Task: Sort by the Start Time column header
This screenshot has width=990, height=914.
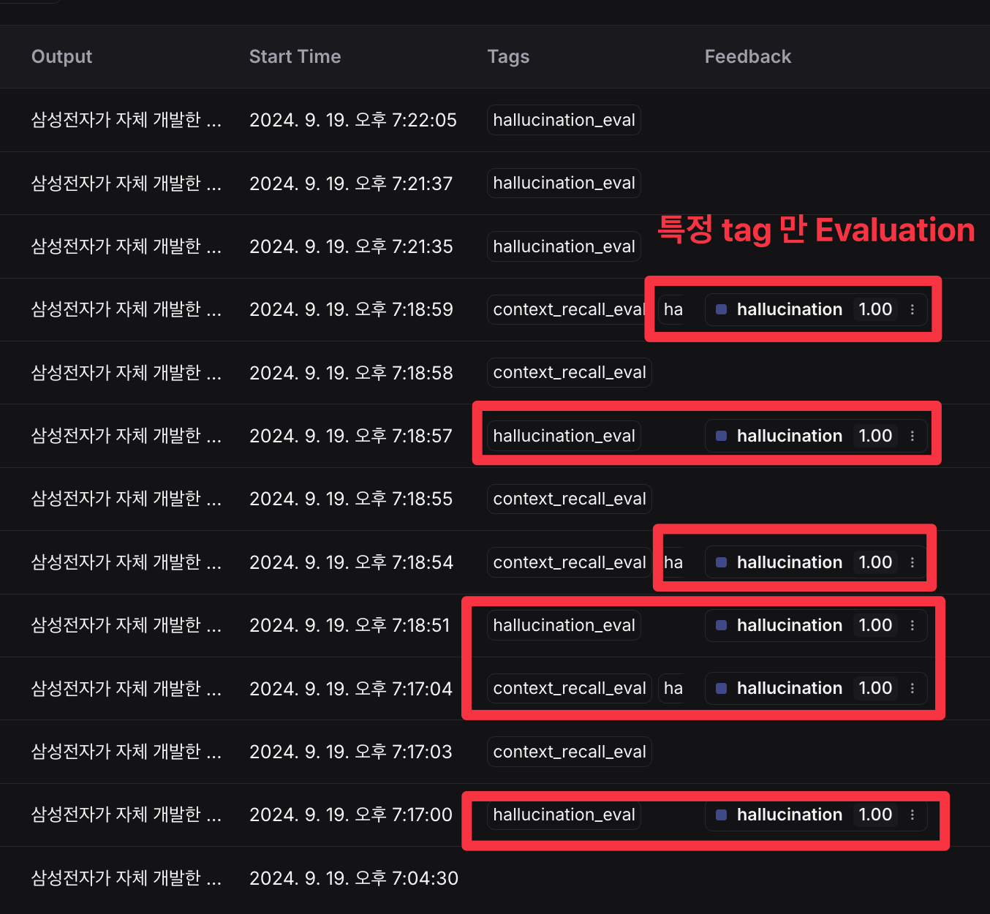Action: pos(295,56)
